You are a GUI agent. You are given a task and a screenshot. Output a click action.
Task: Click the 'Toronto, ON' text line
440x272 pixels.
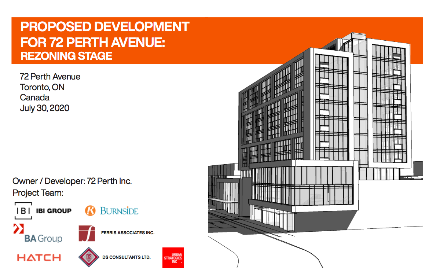point(42,87)
